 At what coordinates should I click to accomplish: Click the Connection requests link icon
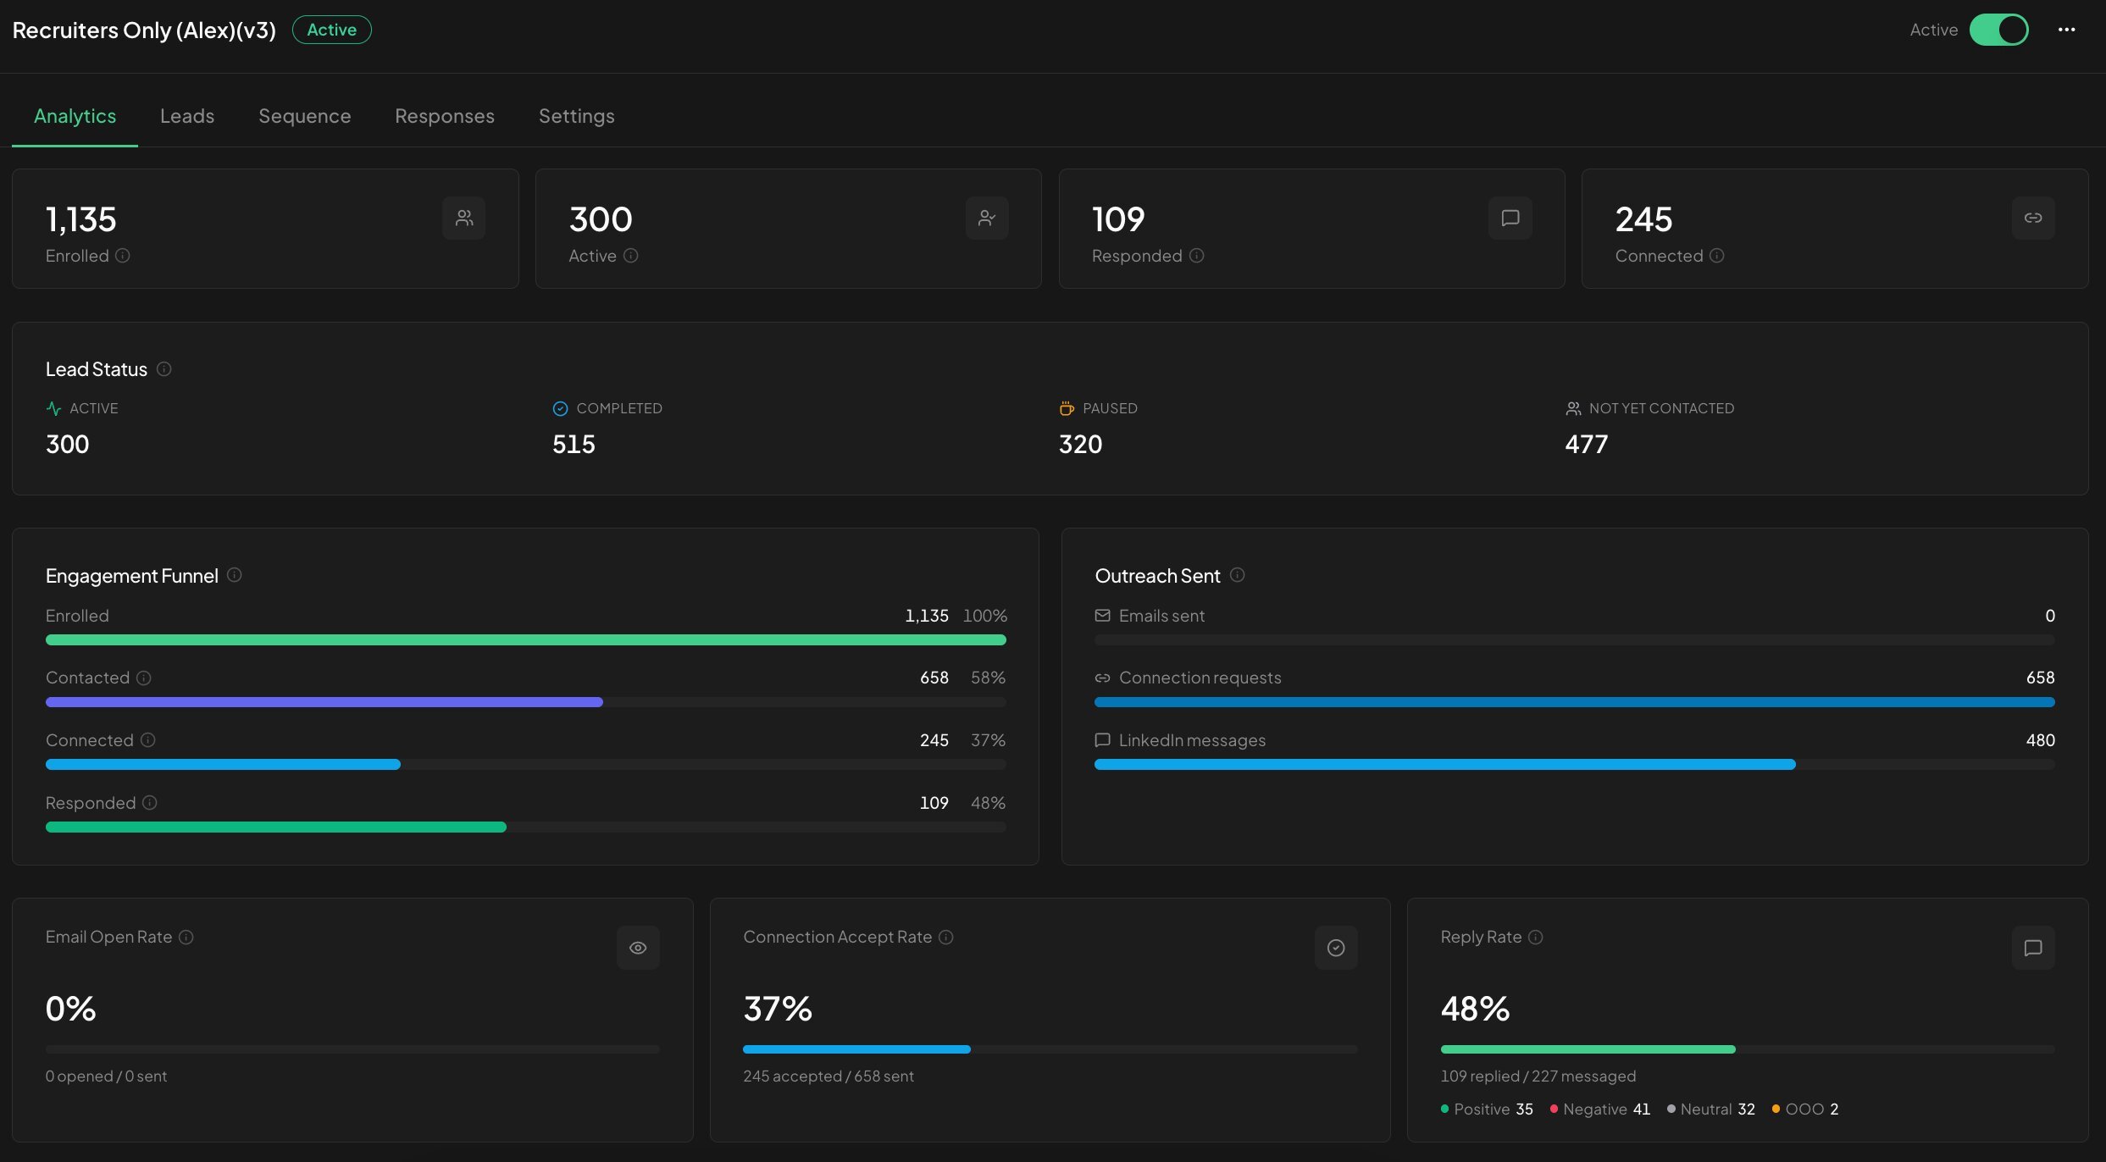[1102, 678]
